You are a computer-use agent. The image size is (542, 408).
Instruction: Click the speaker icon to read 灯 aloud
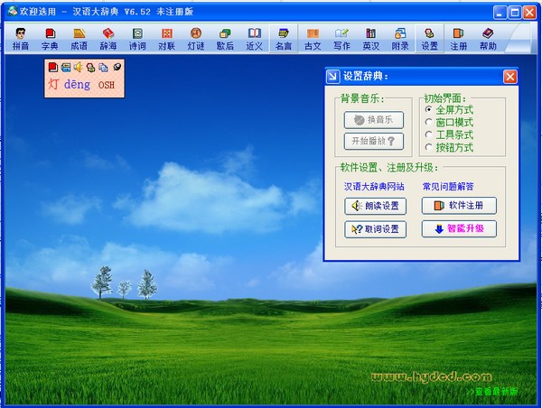pyautogui.click(x=78, y=67)
